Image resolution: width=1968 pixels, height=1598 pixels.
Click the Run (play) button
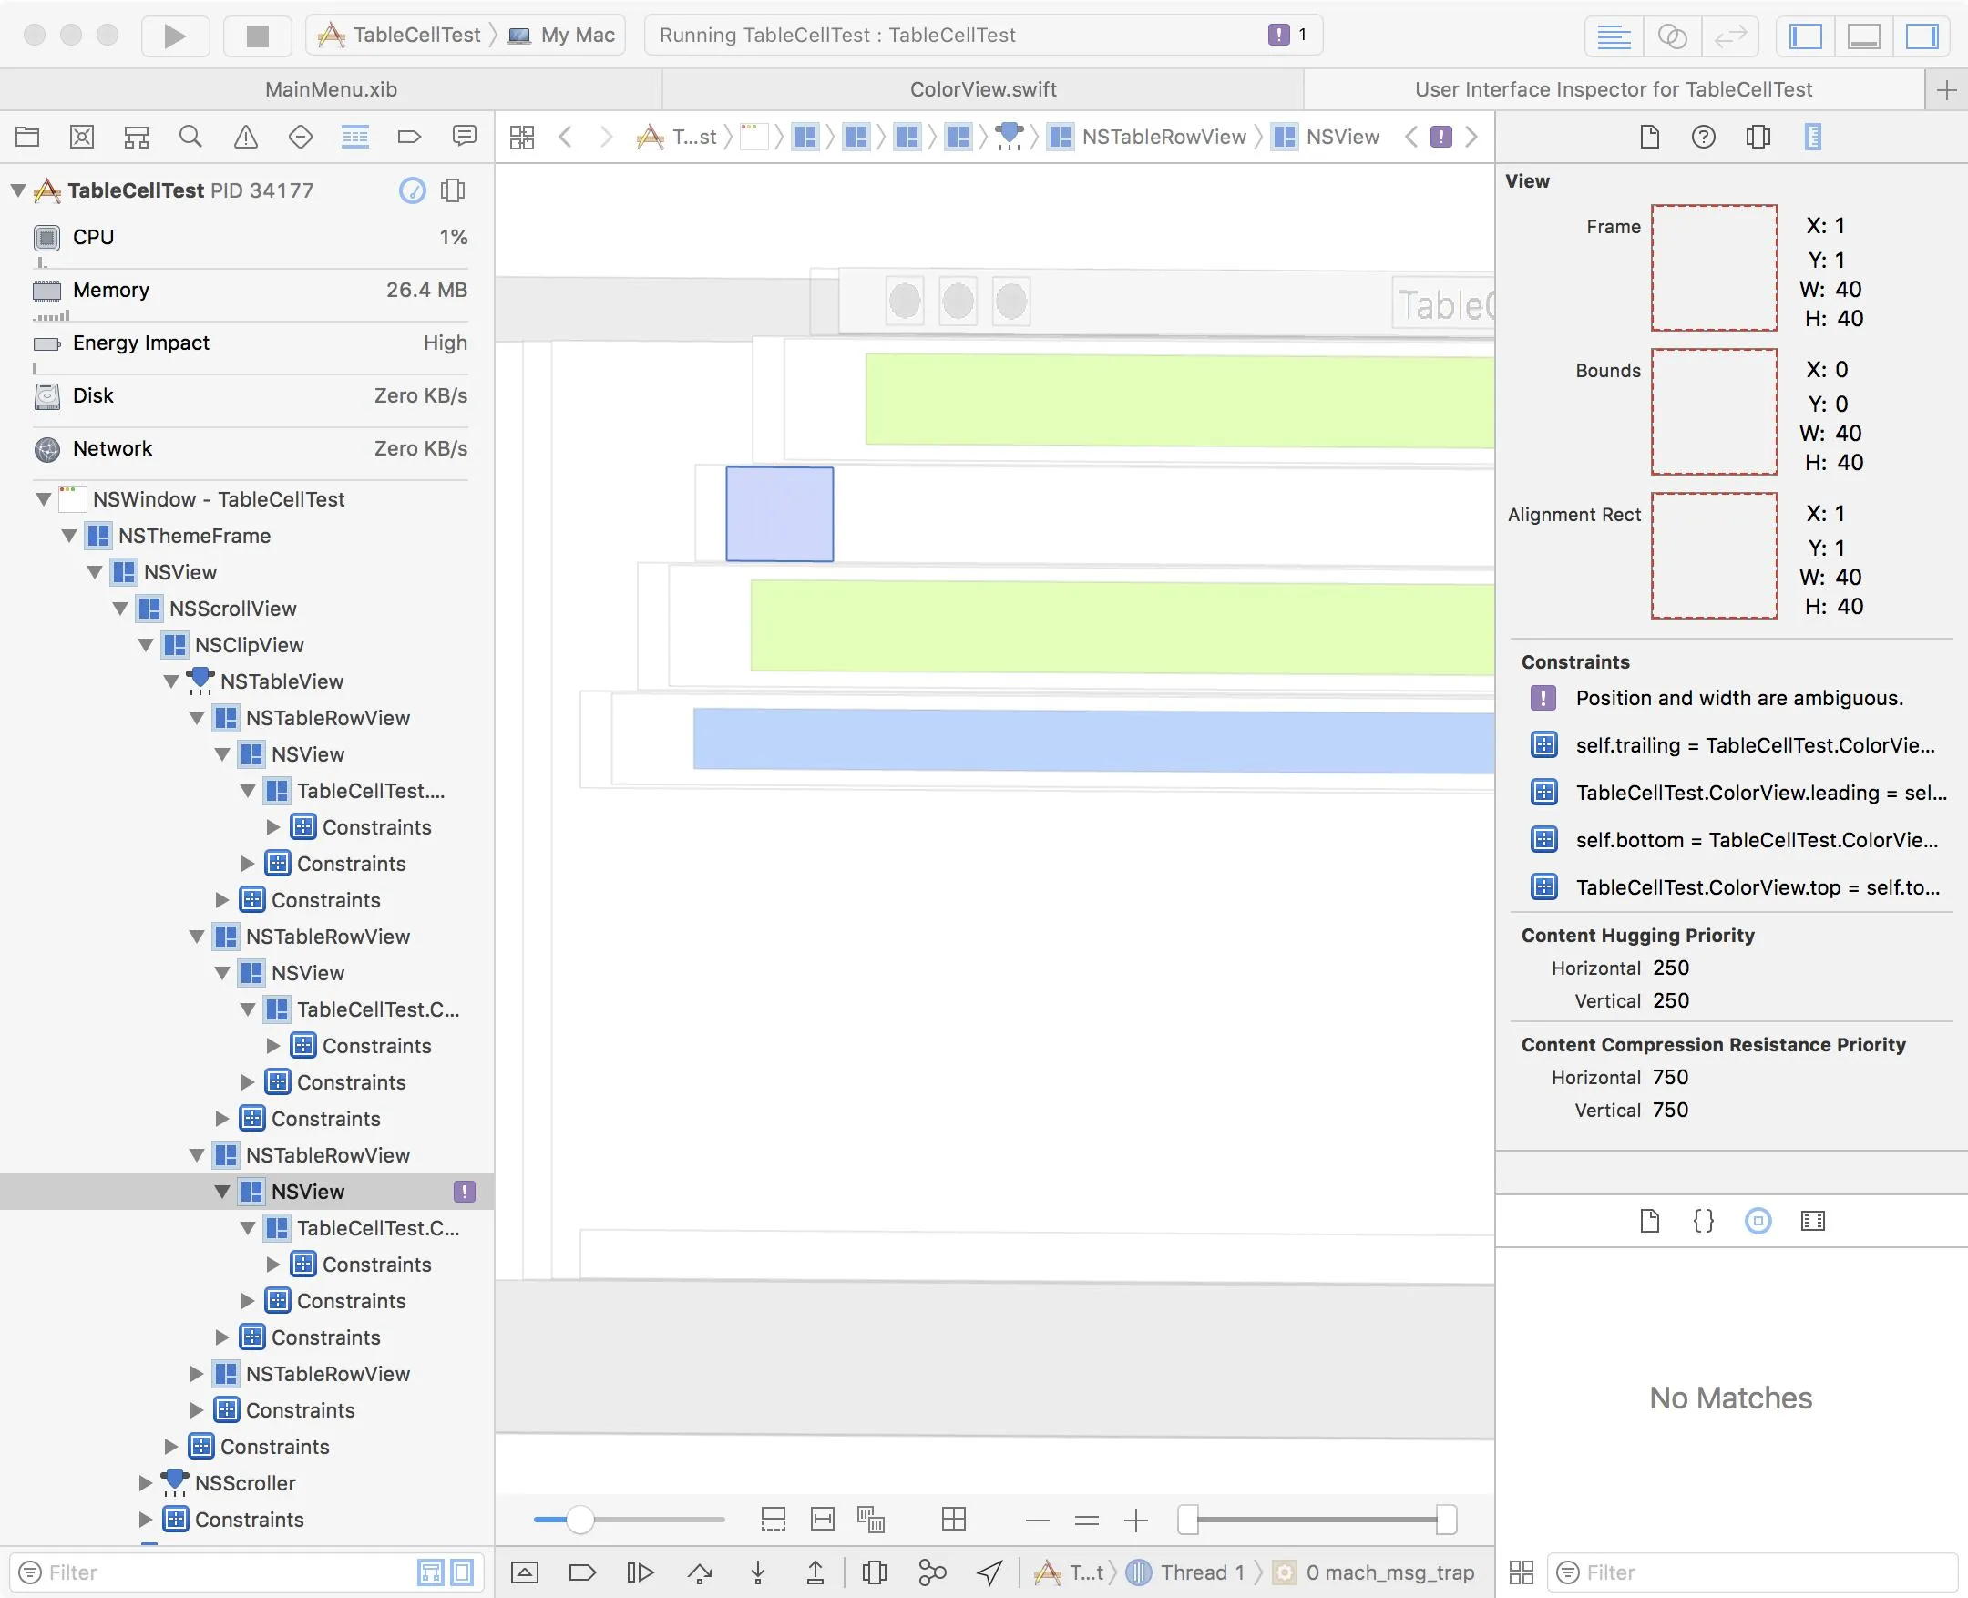pos(175,35)
